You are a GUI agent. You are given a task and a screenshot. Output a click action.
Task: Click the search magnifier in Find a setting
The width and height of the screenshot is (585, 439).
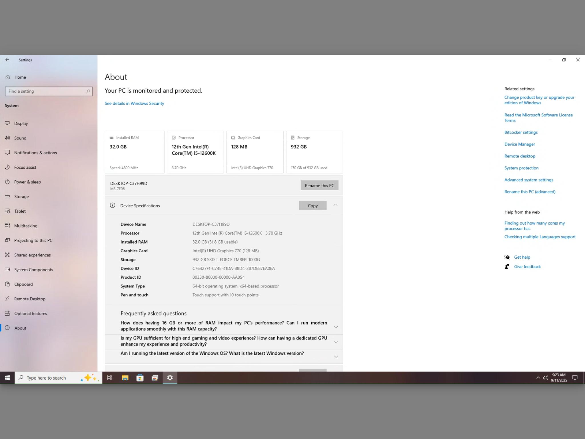pos(88,91)
